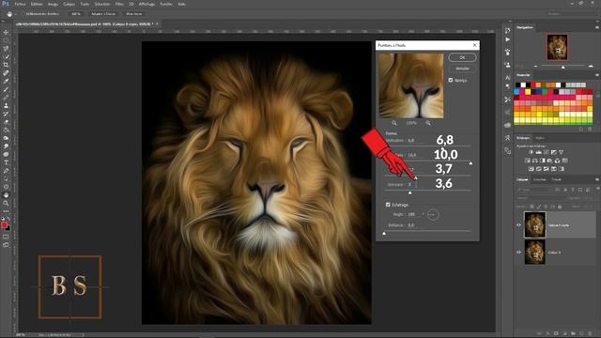Open the Actions play-icon collapsed panel
This screenshot has width=601, height=338.
(x=507, y=39)
